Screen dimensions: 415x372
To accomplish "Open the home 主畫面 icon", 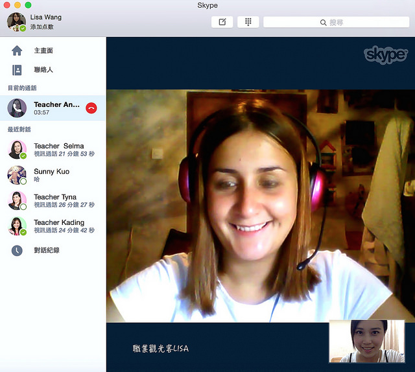I will pos(17,51).
